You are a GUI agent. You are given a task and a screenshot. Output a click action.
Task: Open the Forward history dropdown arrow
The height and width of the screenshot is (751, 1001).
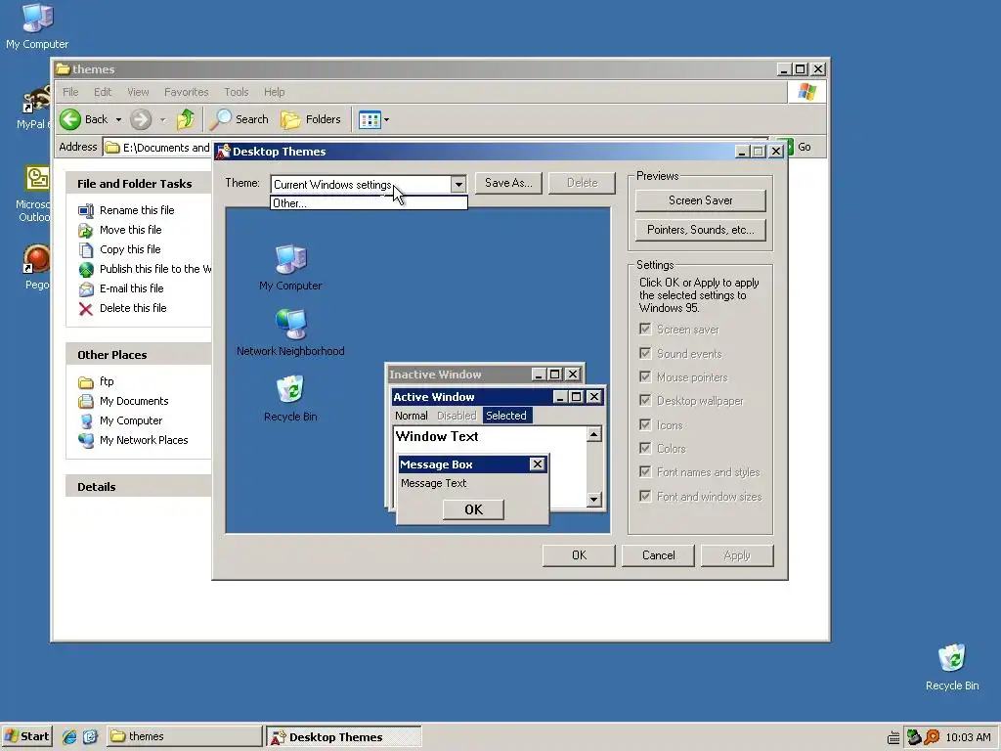162,119
